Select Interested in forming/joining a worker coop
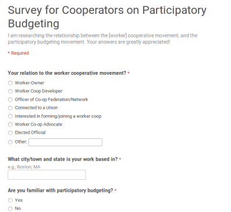Image resolution: width=231 pixels, height=212 pixels. pyautogui.click(x=10, y=116)
